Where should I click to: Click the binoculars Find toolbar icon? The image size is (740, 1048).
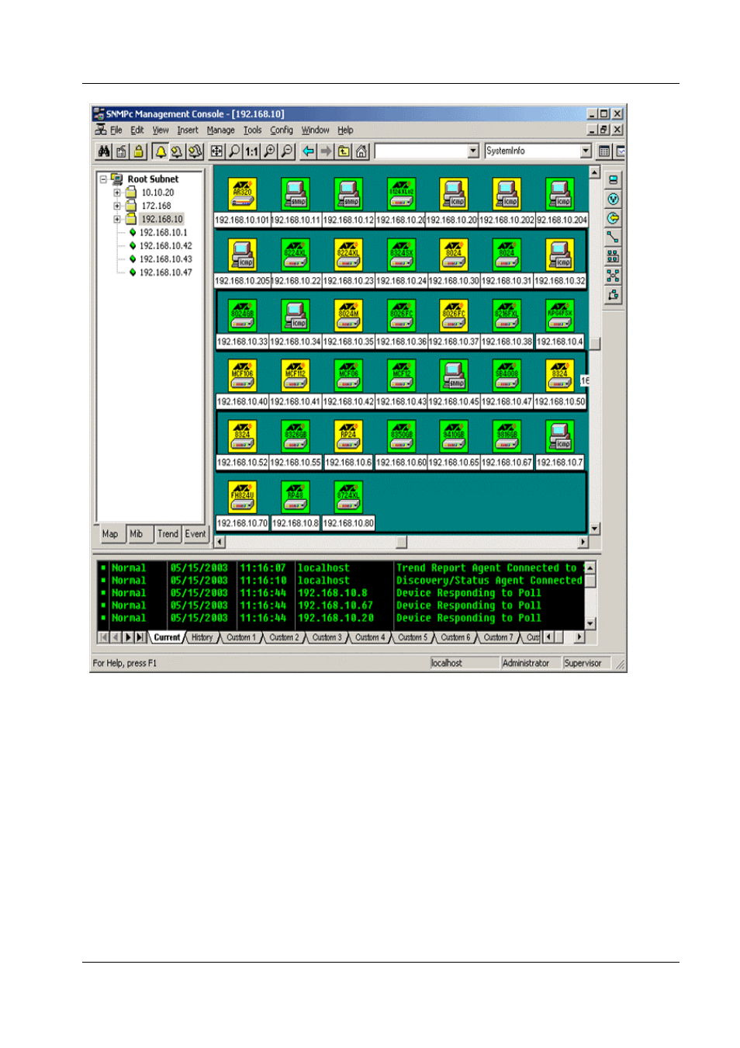coord(103,151)
